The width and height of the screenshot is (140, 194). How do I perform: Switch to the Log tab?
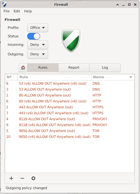[x=105, y=68]
